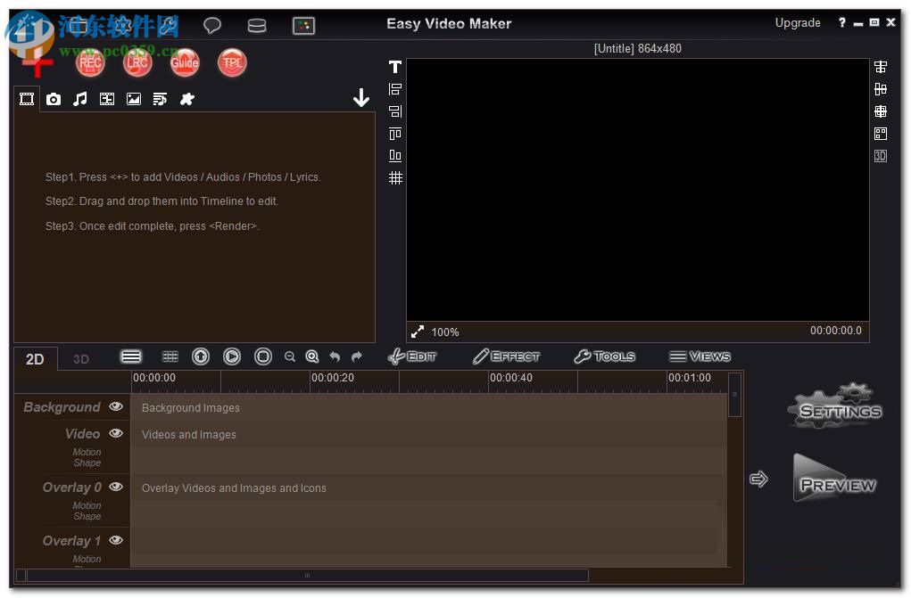Image resolution: width=911 pixels, height=598 pixels.
Task: Open the Guide tool
Action: (184, 62)
